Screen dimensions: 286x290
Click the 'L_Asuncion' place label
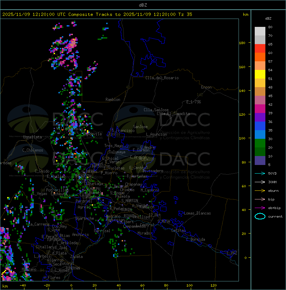pos(156,134)
